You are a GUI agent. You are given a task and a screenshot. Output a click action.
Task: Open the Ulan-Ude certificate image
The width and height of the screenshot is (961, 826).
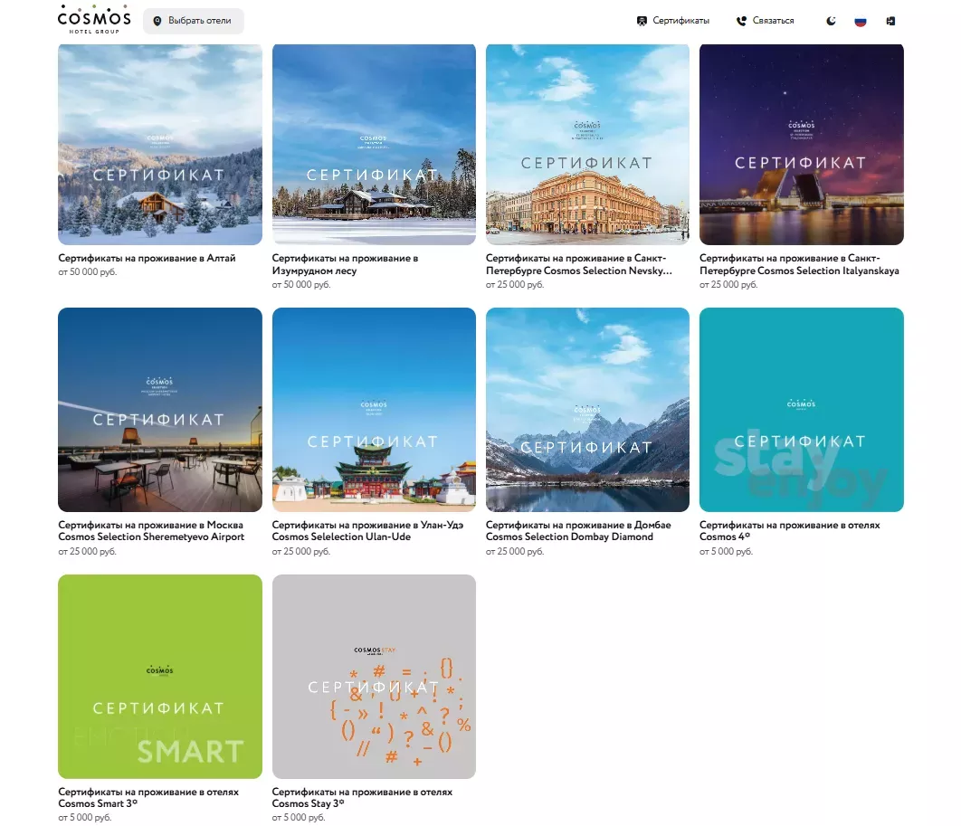click(374, 410)
